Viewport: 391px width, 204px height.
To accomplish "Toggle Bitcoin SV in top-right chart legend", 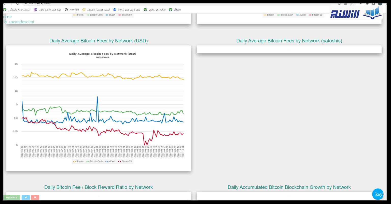I will click(315, 15).
